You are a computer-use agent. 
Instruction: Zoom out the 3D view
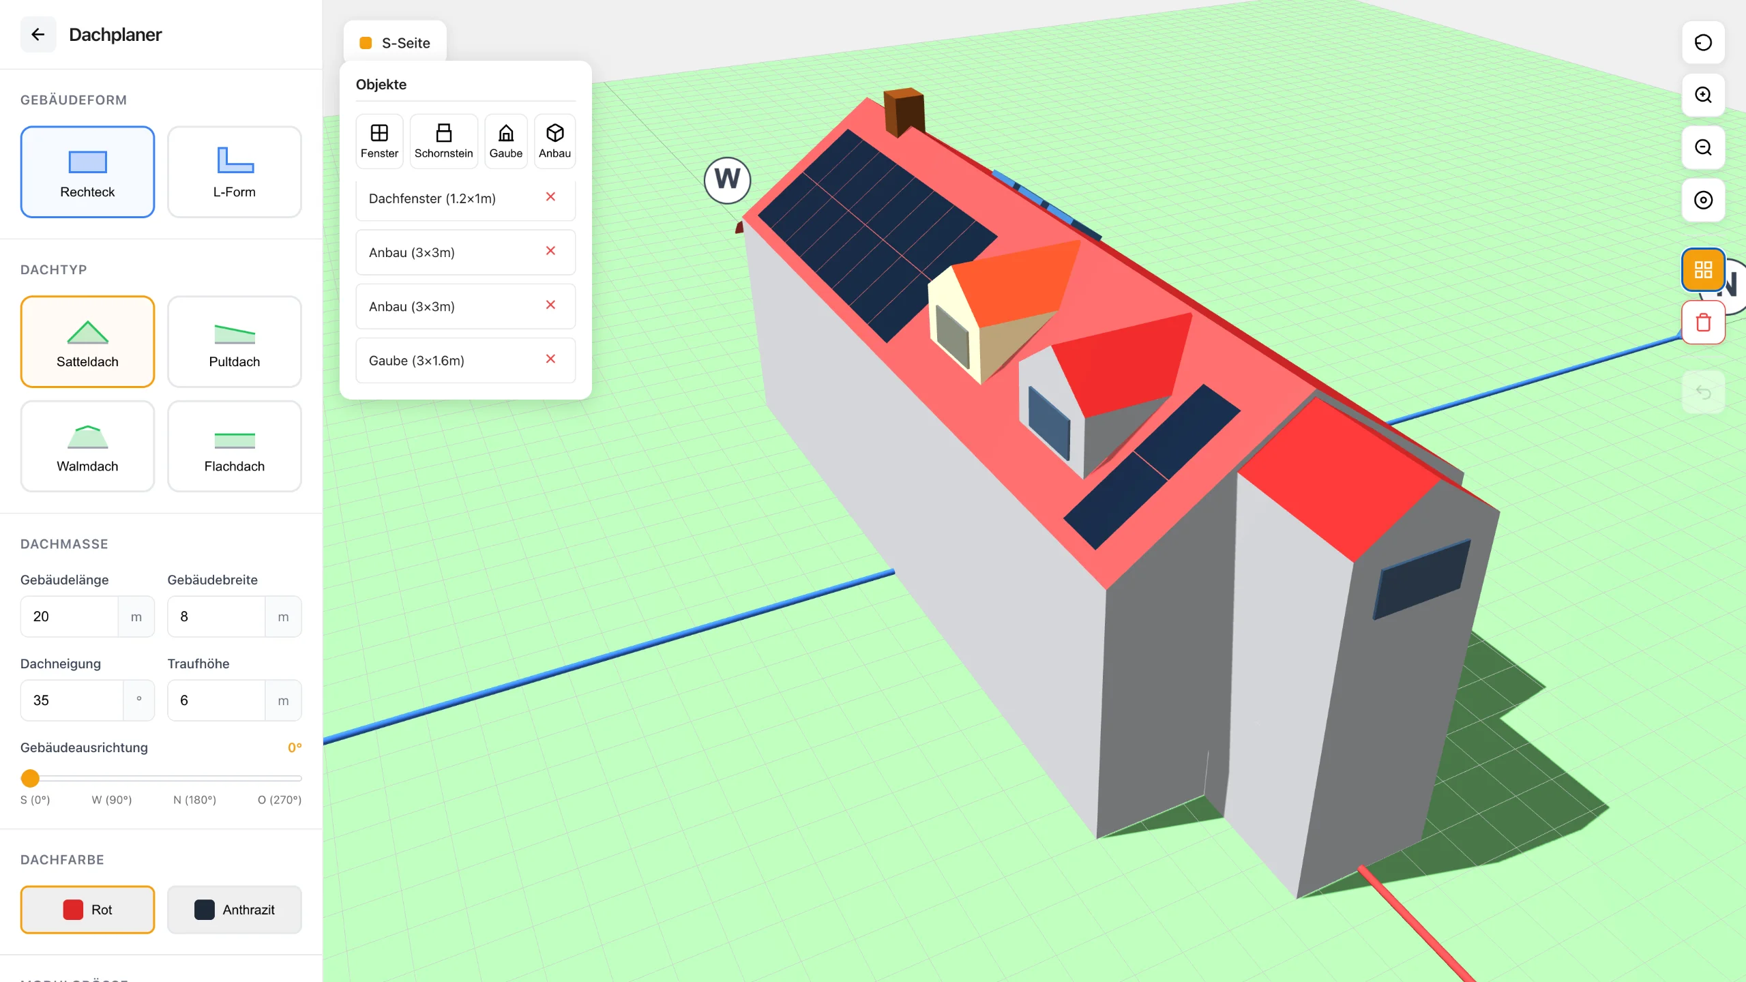click(x=1704, y=148)
